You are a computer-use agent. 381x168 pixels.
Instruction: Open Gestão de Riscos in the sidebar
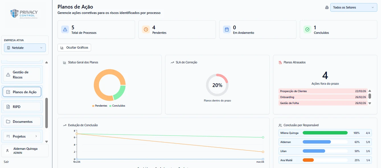22,74
